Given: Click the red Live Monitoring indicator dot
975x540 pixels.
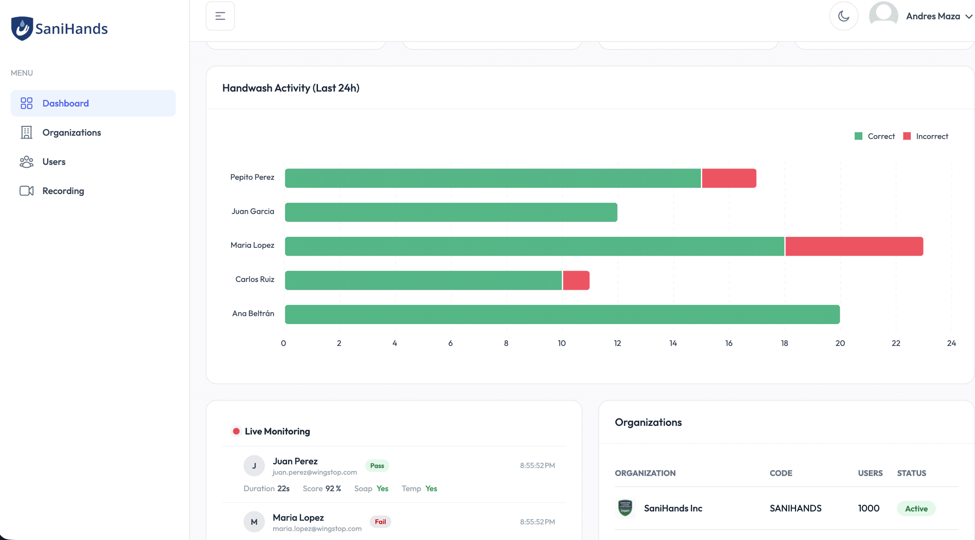Looking at the screenshot, I should pos(236,431).
